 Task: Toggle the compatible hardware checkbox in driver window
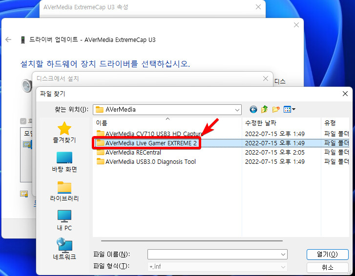23,121
